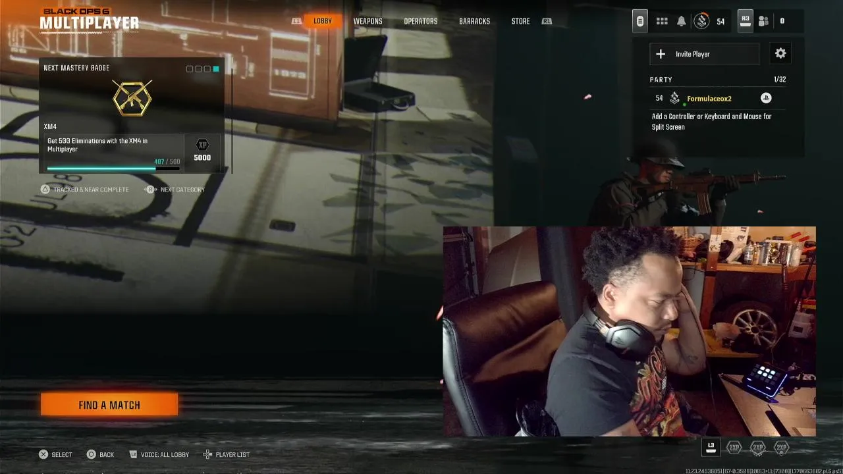Click the XM4 eliminations progress bar
This screenshot has width=843, height=474.
[x=113, y=169]
